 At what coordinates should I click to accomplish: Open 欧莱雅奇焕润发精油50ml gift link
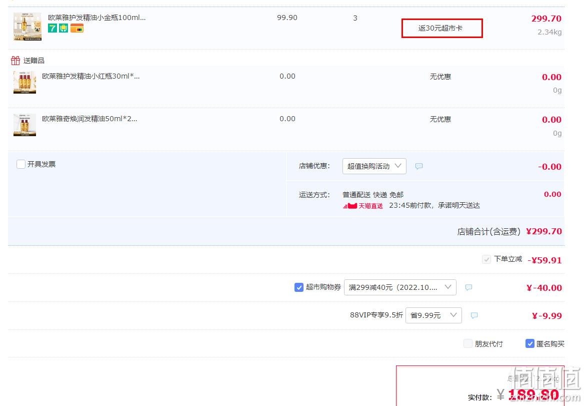pos(89,119)
